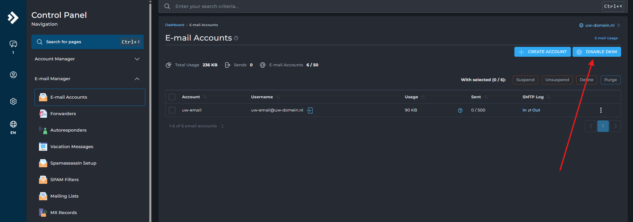Open Forwarders in the navigation menu
Image resolution: width=633 pixels, height=222 pixels.
[90, 114]
